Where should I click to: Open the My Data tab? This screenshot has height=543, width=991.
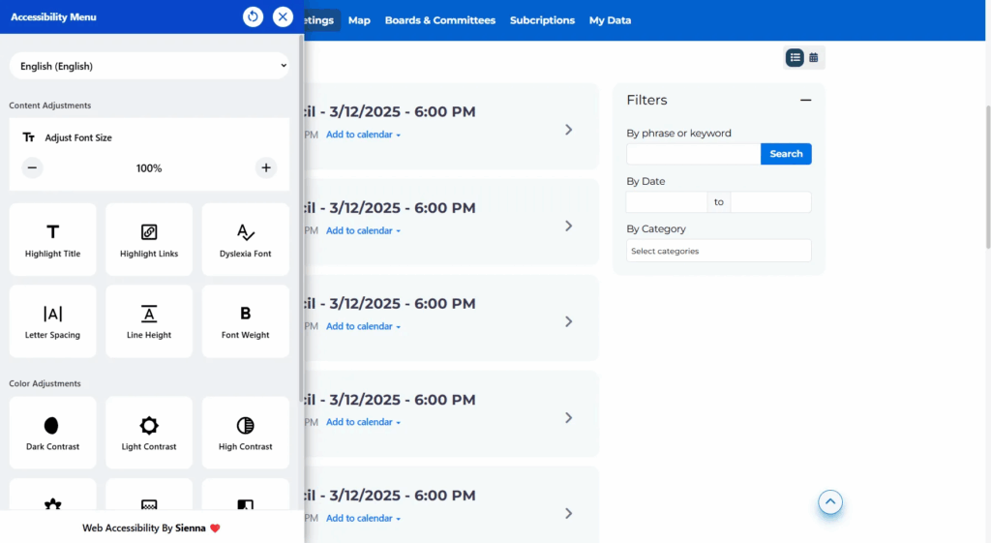tap(610, 20)
